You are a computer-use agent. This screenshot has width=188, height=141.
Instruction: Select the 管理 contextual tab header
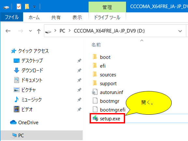[x=107, y=7]
